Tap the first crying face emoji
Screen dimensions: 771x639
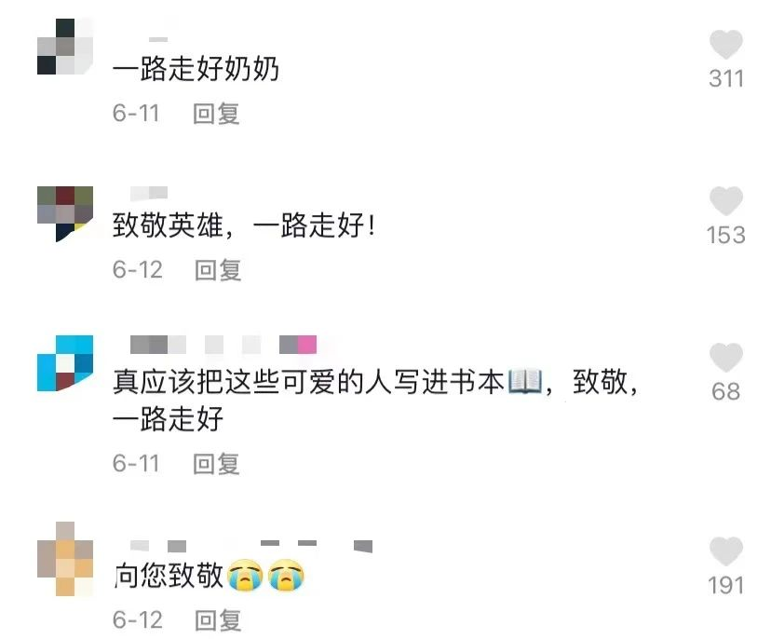click(245, 575)
